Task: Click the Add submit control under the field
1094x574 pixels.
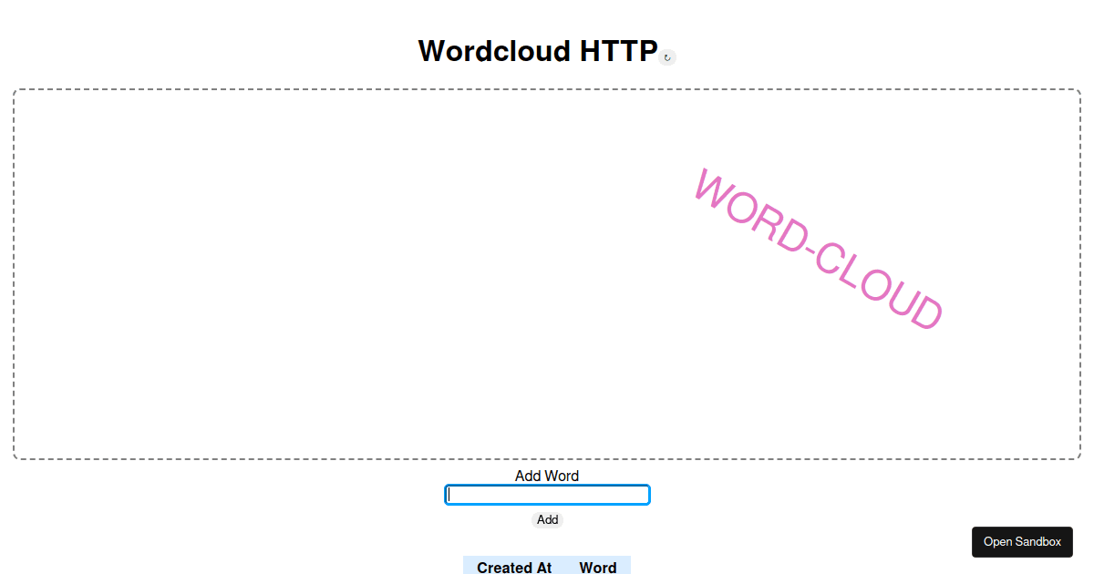Action: pyautogui.click(x=547, y=519)
